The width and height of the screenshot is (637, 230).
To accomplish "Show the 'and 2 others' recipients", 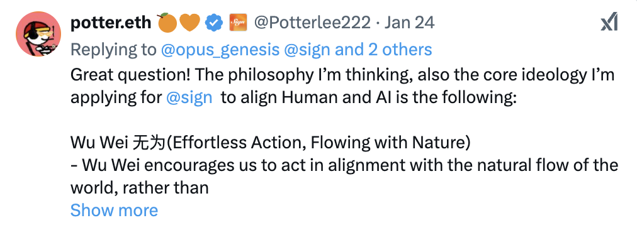I will pyautogui.click(x=383, y=50).
